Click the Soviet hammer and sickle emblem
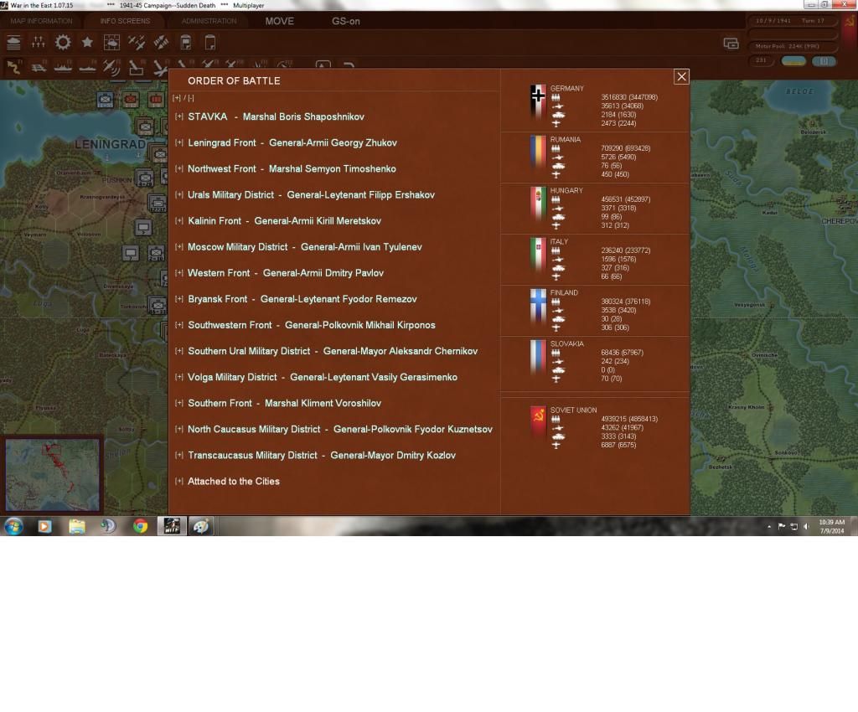 point(850,21)
